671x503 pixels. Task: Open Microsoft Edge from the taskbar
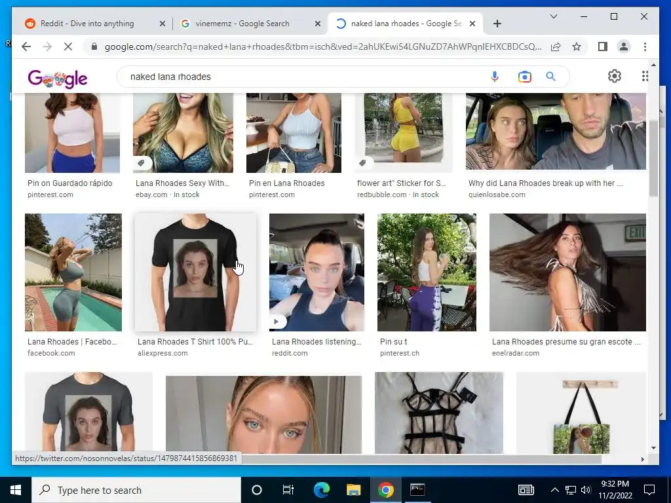[x=321, y=490]
